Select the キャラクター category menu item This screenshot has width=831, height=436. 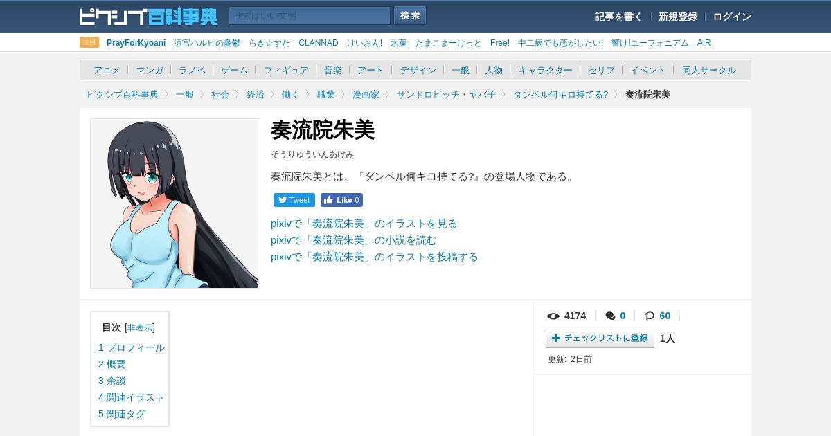[546, 70]
